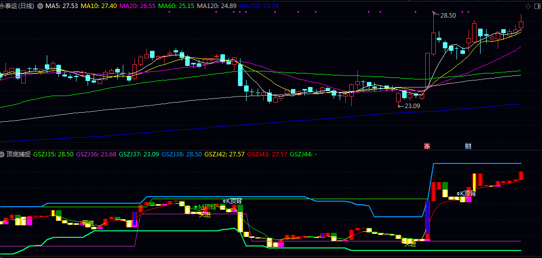Image resolution: width=542 pixels, height=258 pixels.
Task: Click the stock name 永泰运(日线)
Action: click(17, 6)
